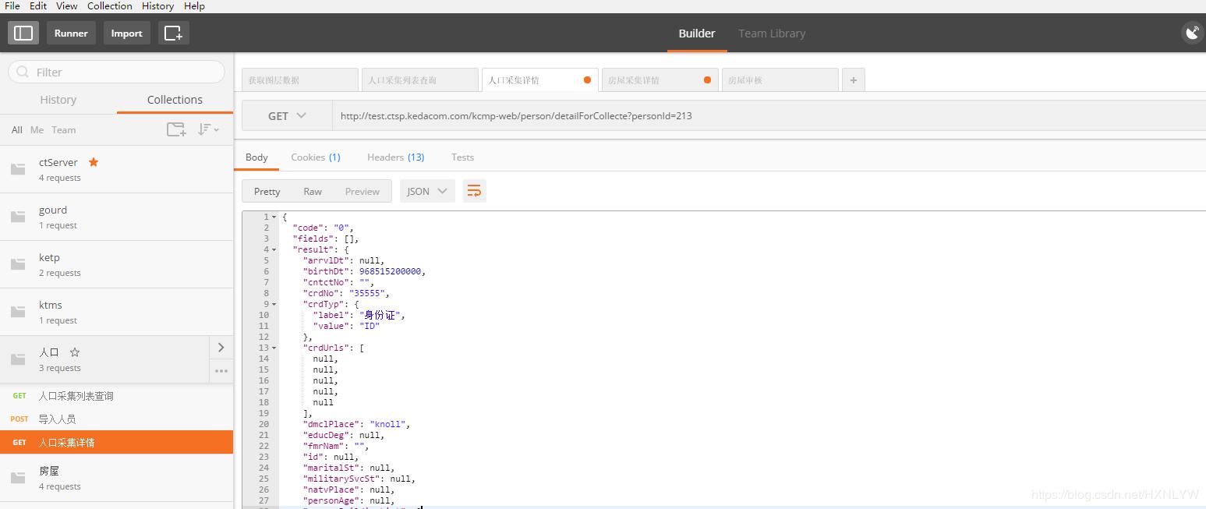Open a new Postman window icon
This screenshot has width=1206, height=509.
tap(173, 33)
